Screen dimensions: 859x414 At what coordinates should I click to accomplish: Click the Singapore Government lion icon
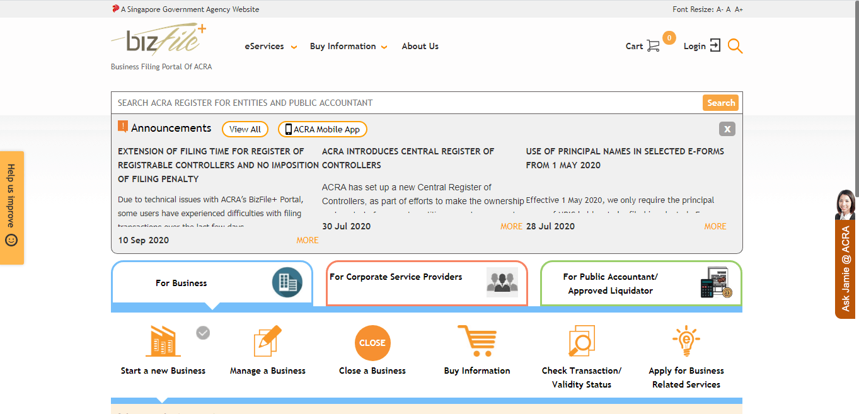tap(115, 9)
